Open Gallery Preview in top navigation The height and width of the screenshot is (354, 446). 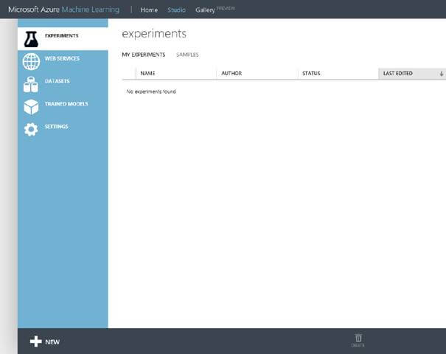tap(215, 10)
